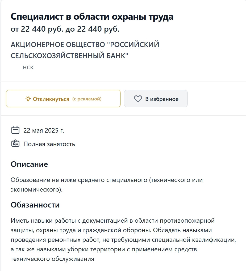
Task: Click the Описание section heading
Action: (x=29, y=164)
